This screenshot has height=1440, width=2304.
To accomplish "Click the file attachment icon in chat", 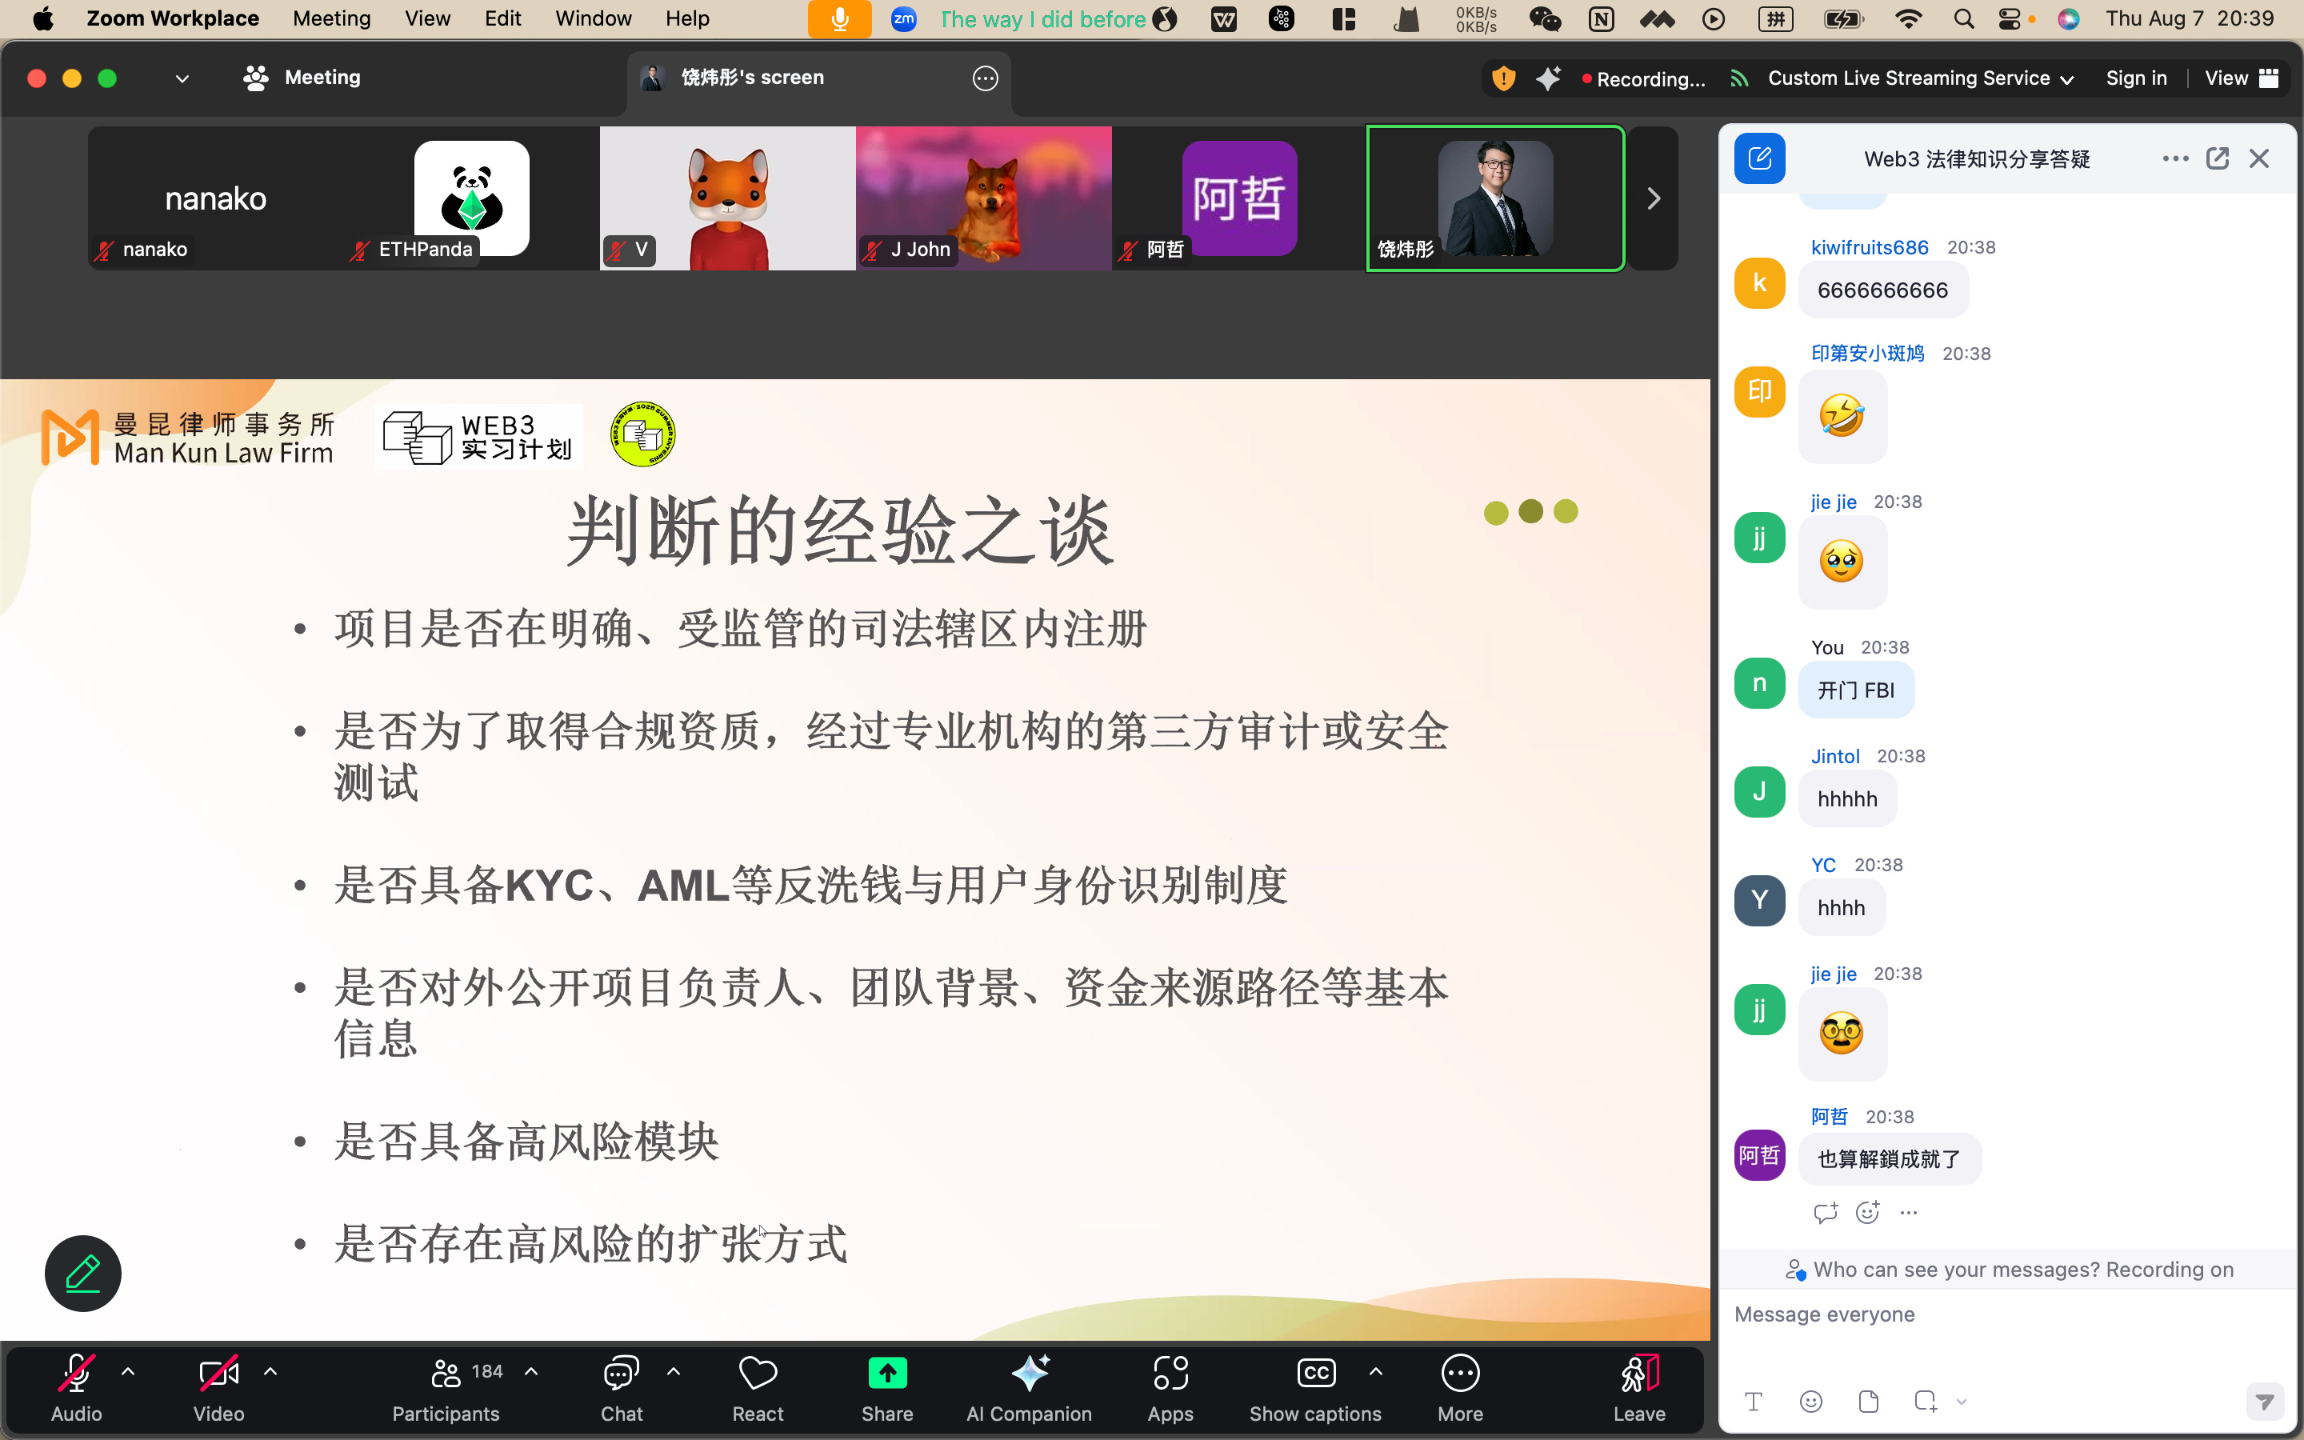I will (x=1868, y=1401).
